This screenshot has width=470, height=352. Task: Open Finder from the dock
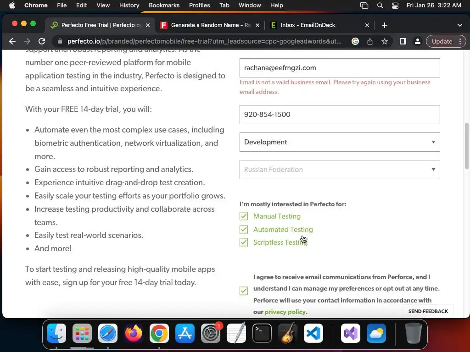[56, 333]
